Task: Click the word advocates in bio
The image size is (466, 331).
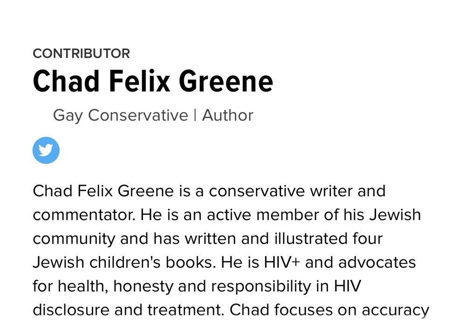Action: [377, 263]
